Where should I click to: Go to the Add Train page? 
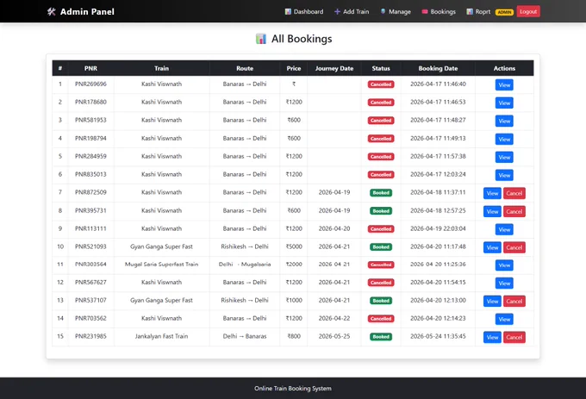point(352,11)
